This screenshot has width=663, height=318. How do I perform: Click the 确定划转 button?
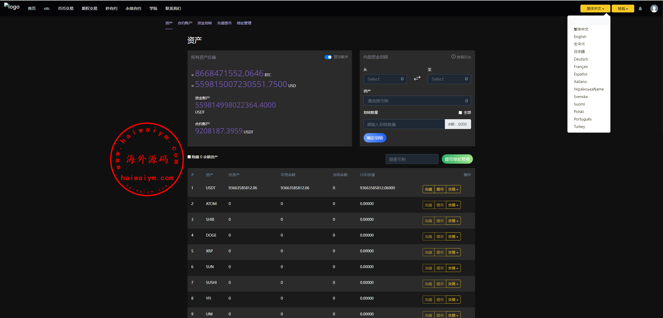click(x=375, y=138)
